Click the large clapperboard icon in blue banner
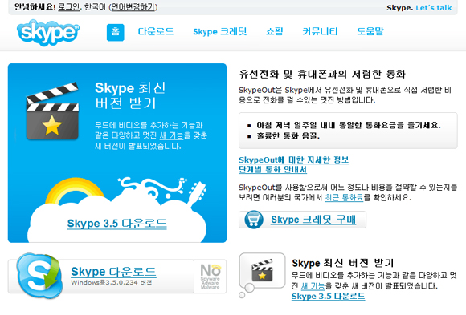 52,111
